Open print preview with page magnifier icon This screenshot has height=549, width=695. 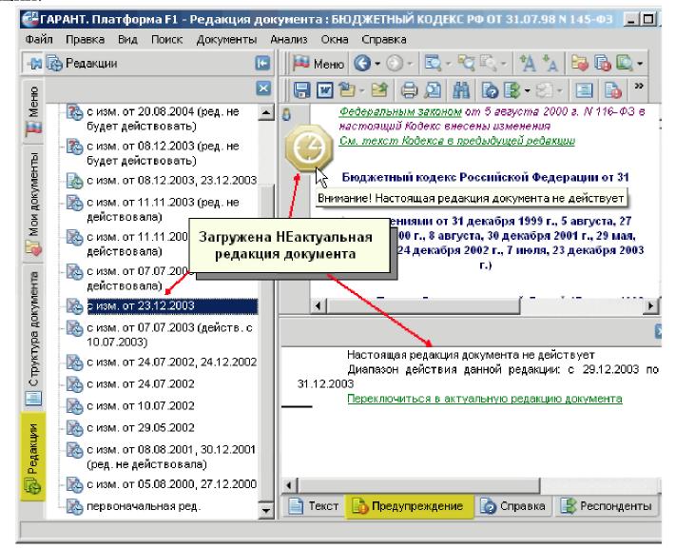433,90
